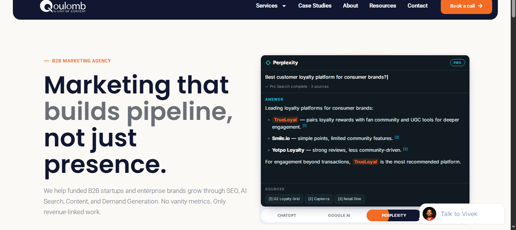
Task: Click the Perplexity diamond logo icon
Action: pyautogui.click(x=268, y=63)
